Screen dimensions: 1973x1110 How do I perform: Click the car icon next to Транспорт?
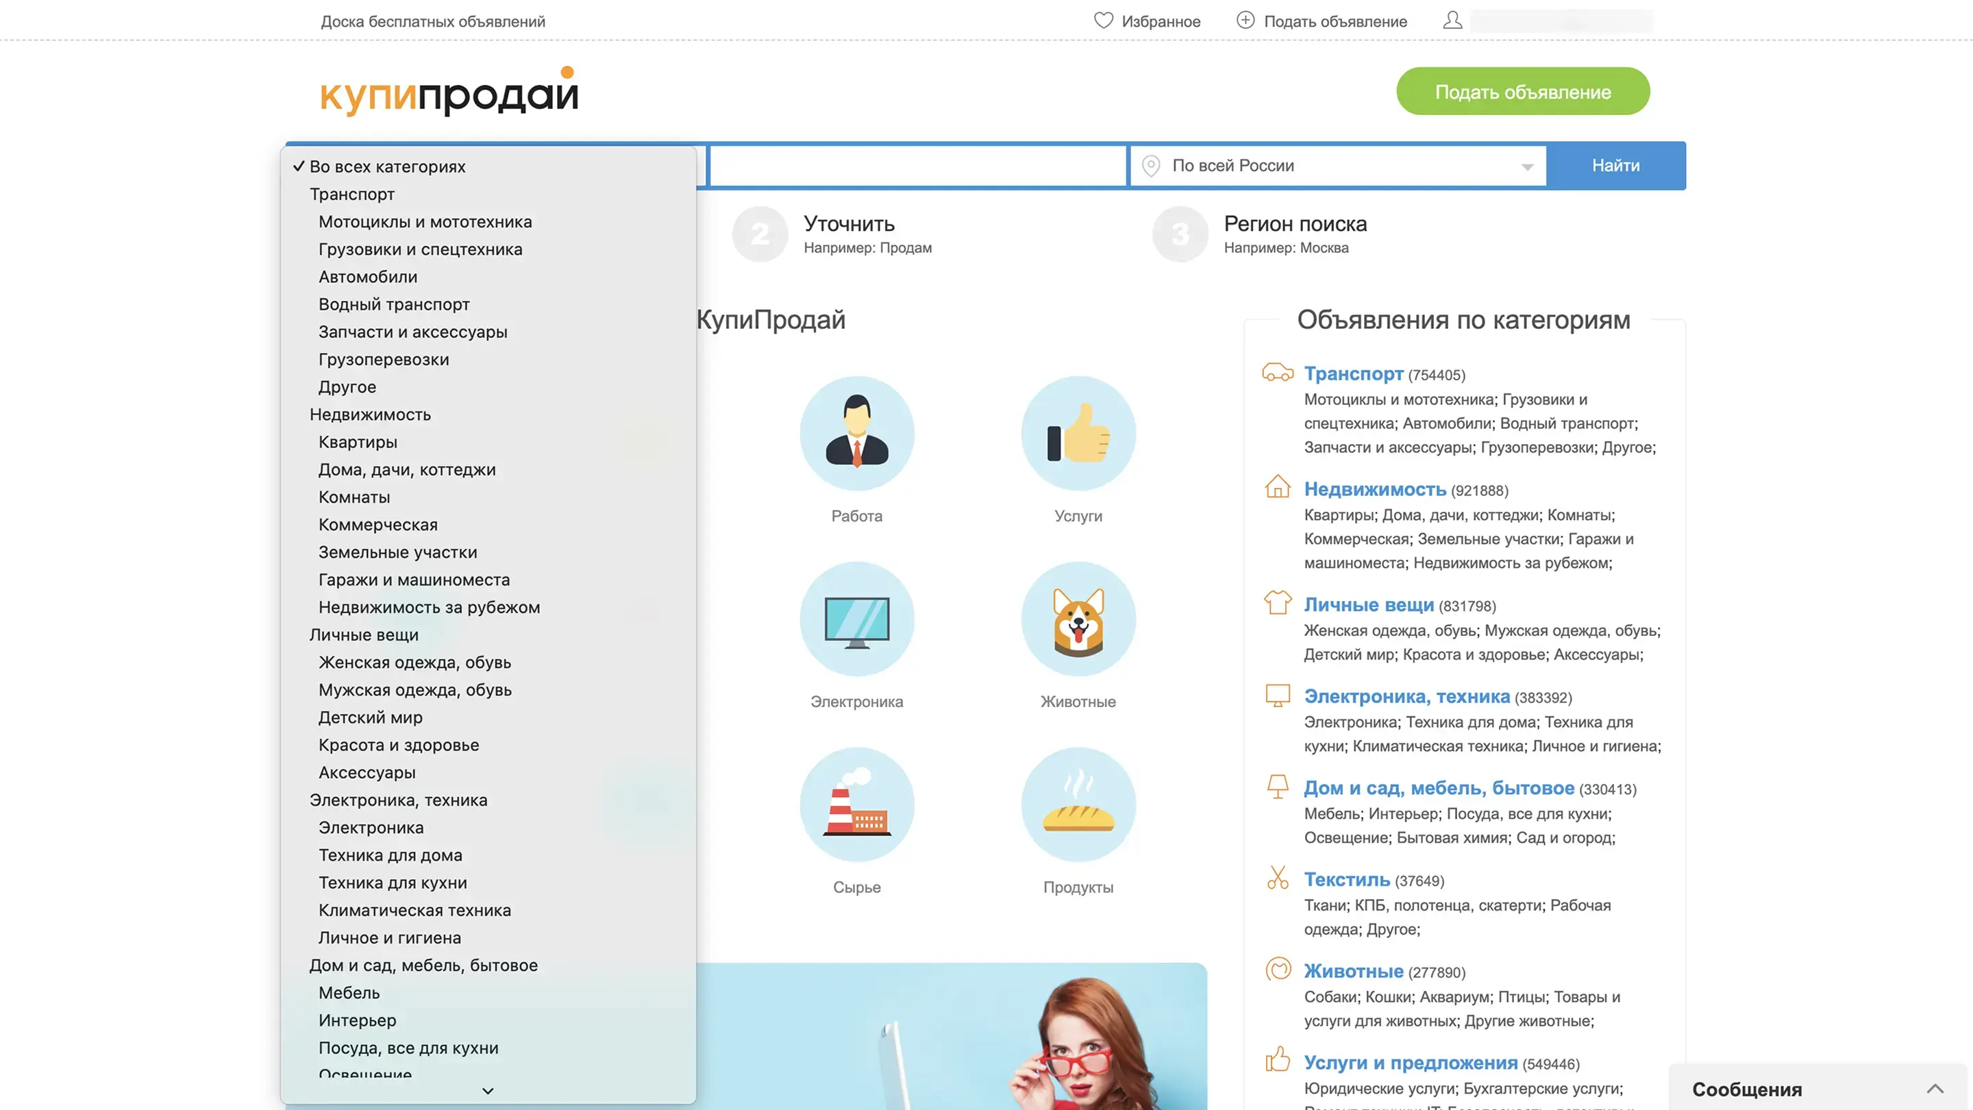coord(1277,373)
